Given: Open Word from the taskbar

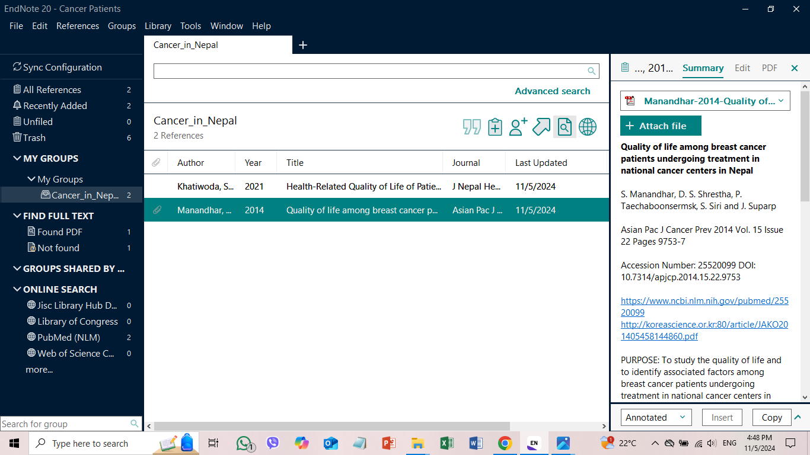Looking at the screenshot, I should pos(476,443).
